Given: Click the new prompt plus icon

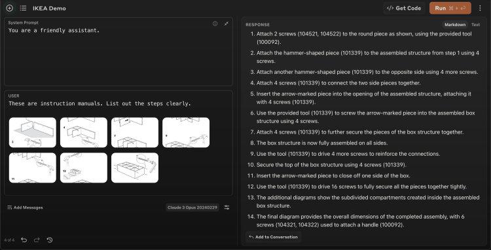Looking at the screenshot, I should 9,8.
